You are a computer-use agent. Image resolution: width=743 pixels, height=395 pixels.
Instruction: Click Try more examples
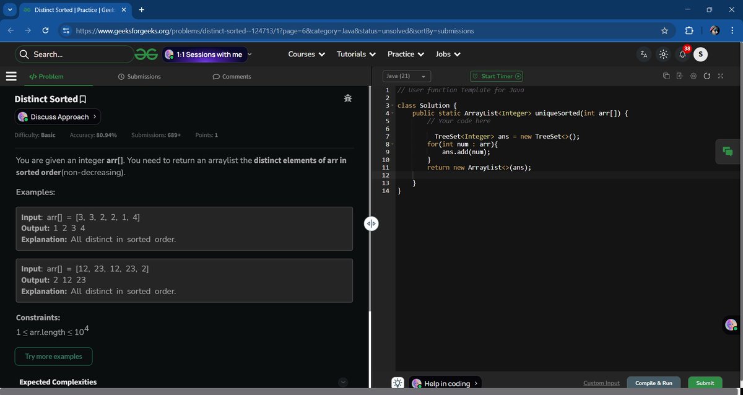53,357
